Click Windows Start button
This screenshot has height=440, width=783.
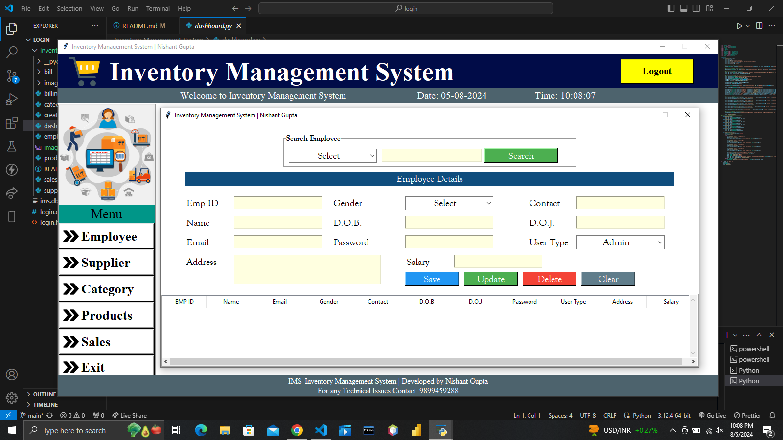tap(12, 430)
